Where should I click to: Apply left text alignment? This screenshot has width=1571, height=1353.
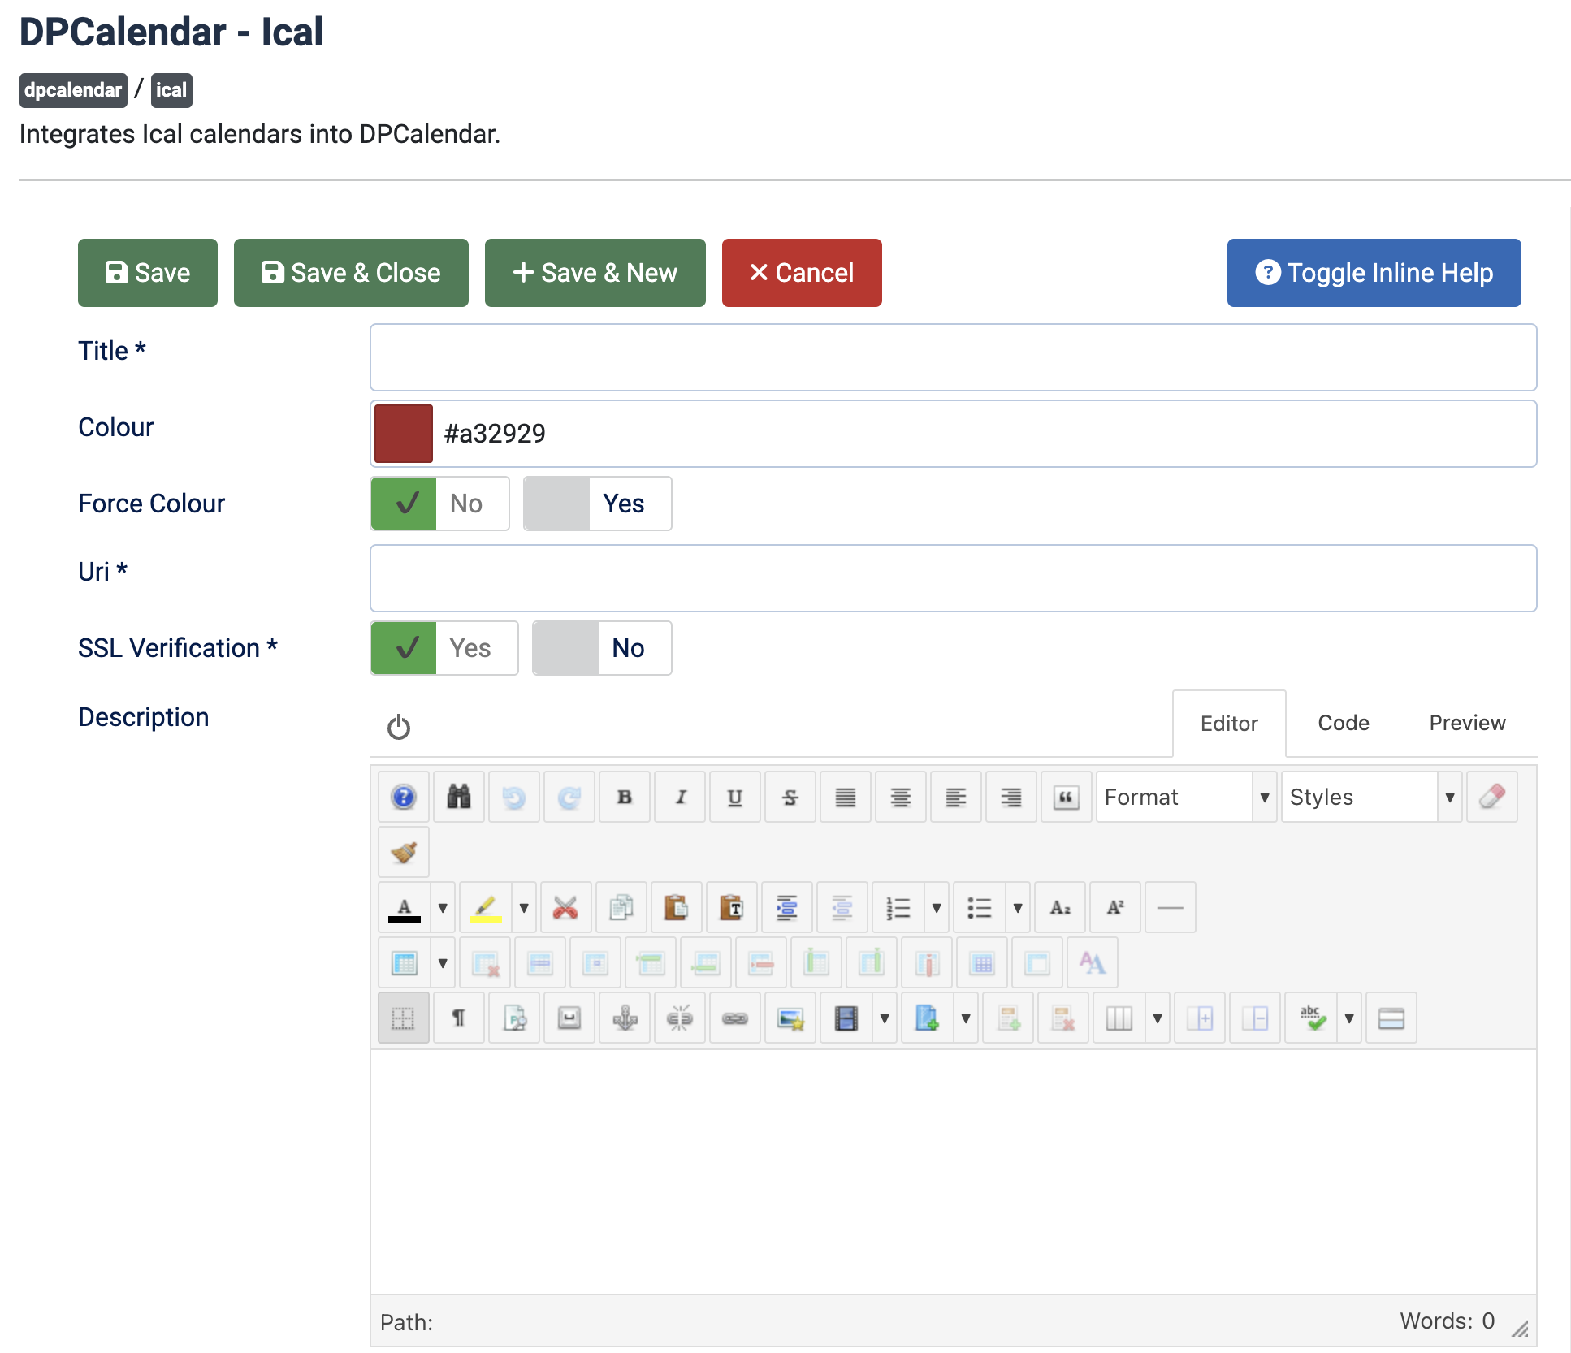pos(956,797)
